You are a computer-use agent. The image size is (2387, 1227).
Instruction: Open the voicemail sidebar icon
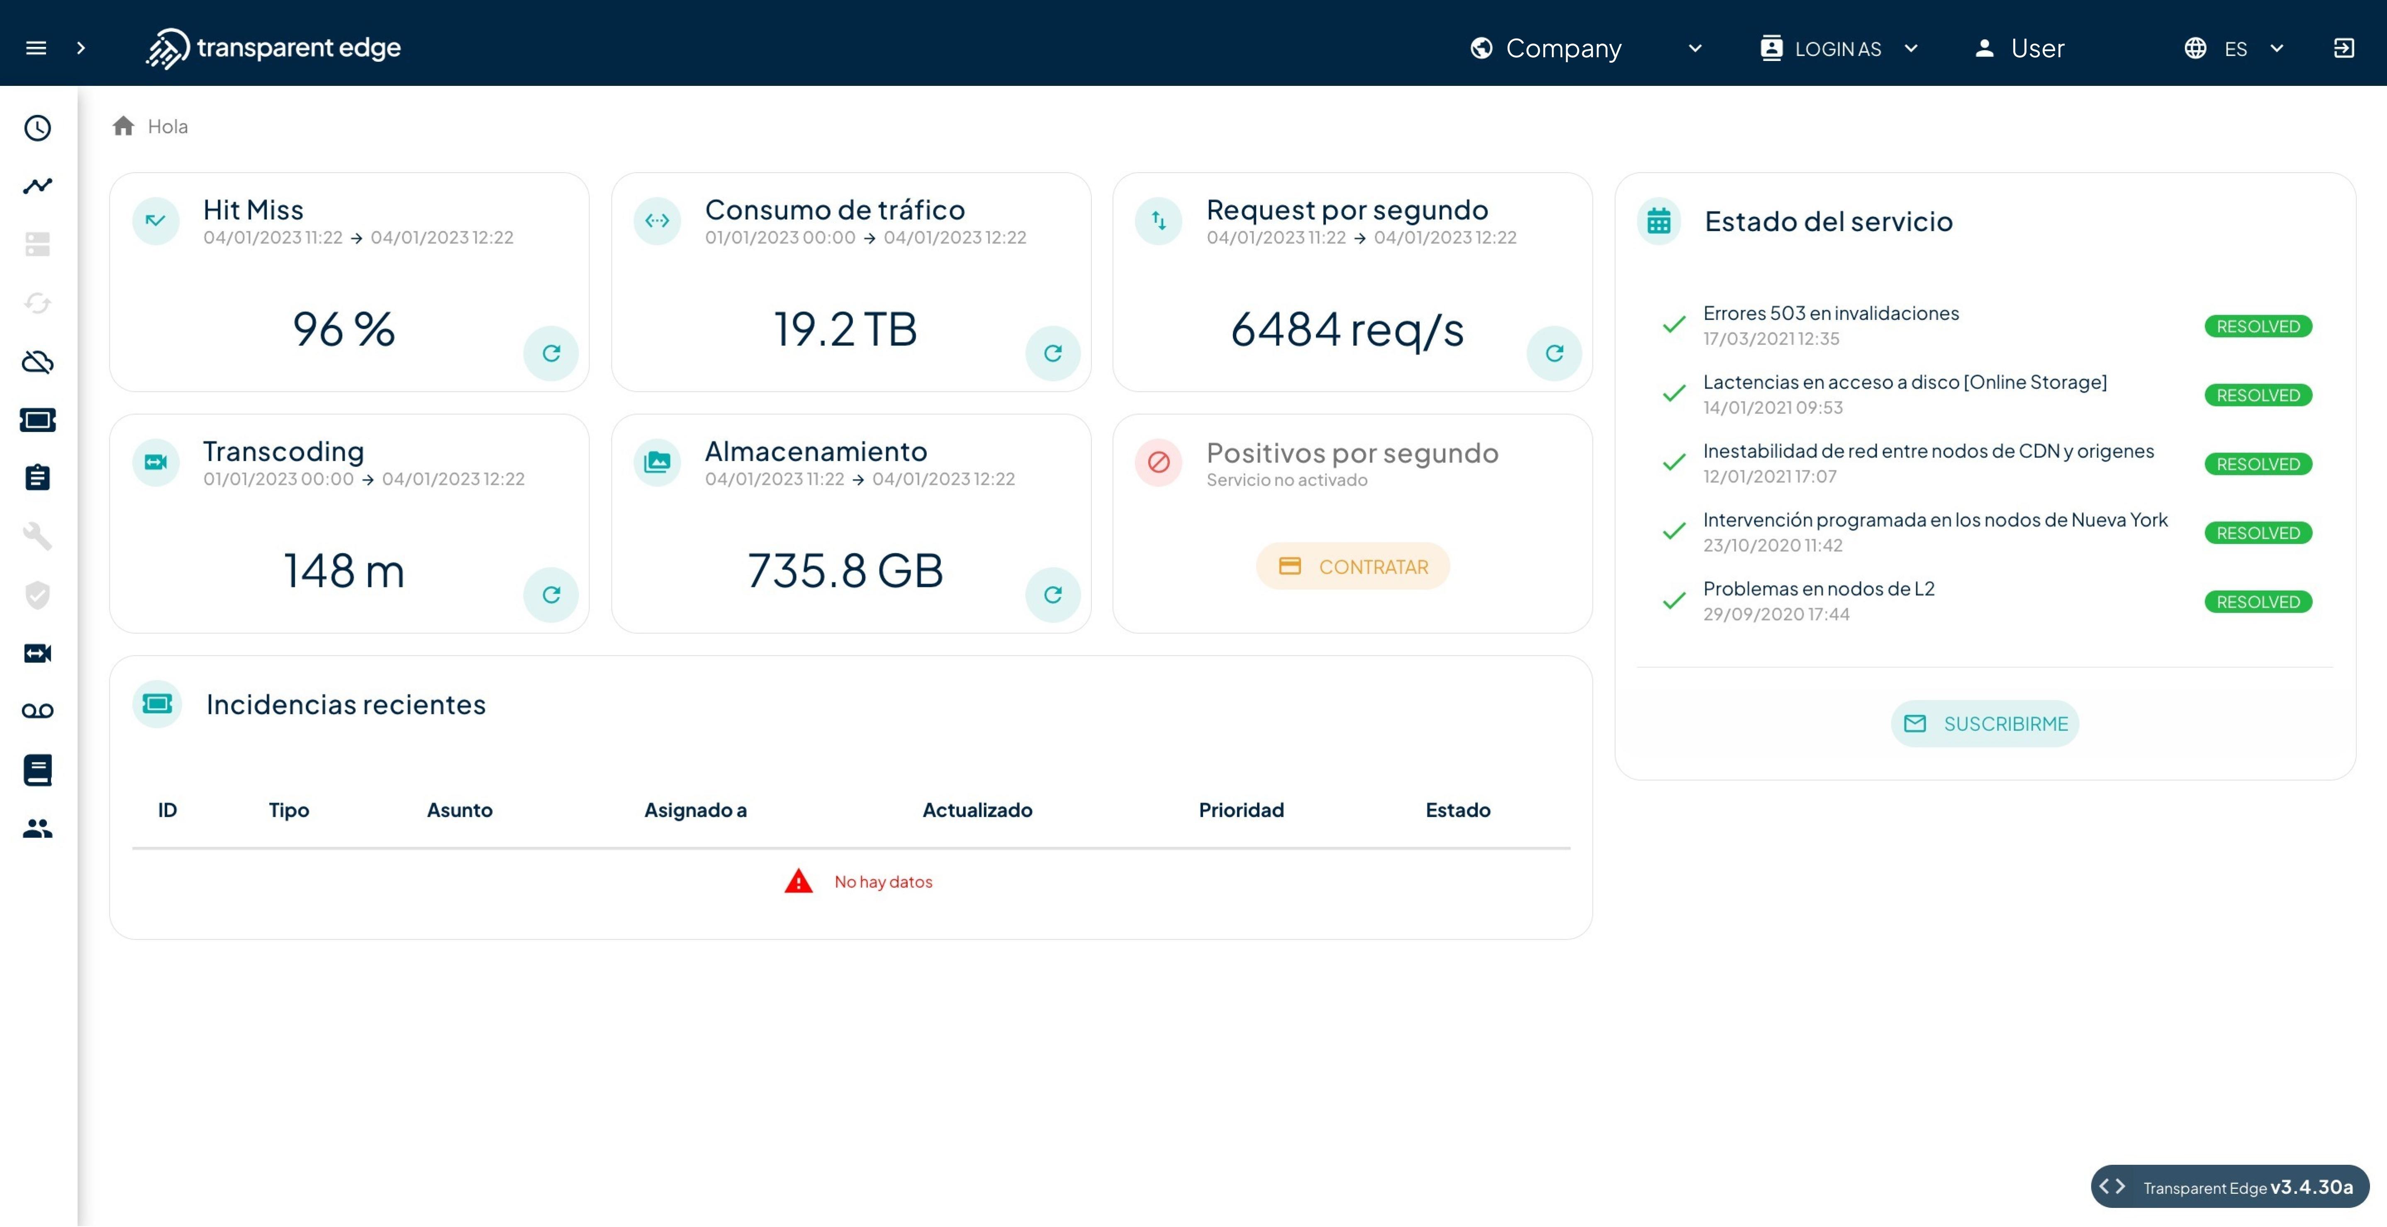[x=37, y=712]
